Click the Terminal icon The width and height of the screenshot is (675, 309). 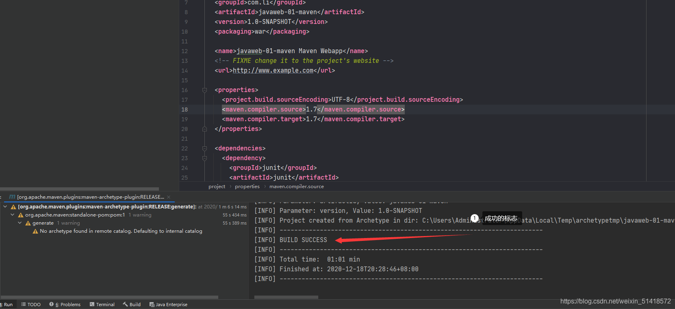(92, 304)
